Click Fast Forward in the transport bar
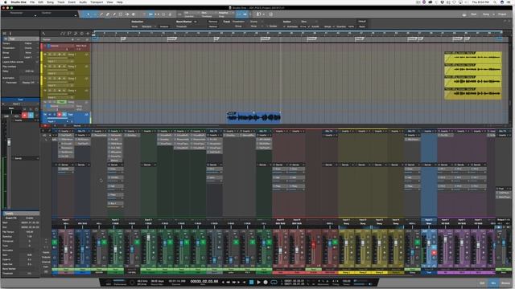 click(234, 282)
